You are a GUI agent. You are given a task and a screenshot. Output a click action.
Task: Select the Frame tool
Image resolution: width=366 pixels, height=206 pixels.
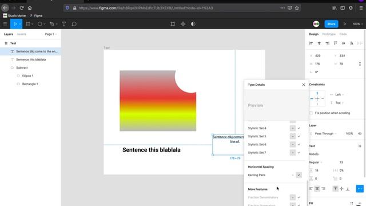28,24
